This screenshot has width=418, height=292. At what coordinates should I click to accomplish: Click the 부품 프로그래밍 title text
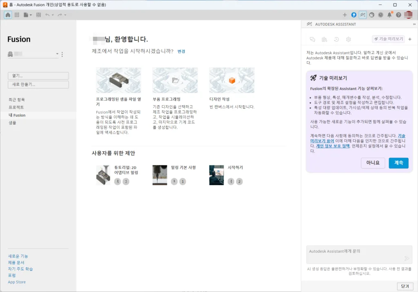coord(167,99)
